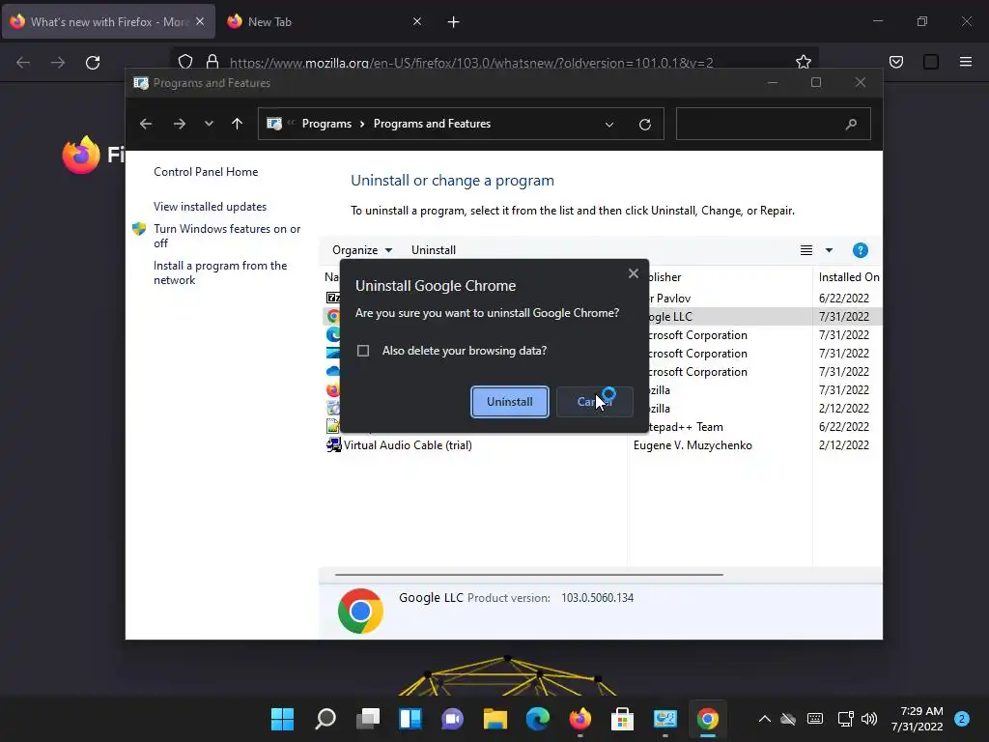Open the Firefox Pocket save icon
The width and height of the screenshot is (989, 742).
[895, 62]
